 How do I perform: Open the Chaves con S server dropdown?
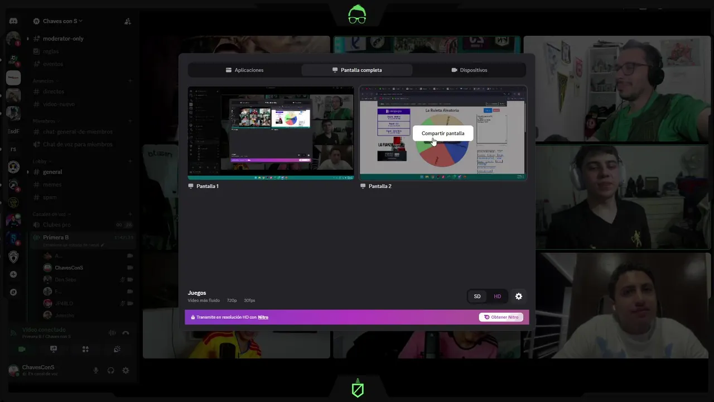(x=62, y=21)
